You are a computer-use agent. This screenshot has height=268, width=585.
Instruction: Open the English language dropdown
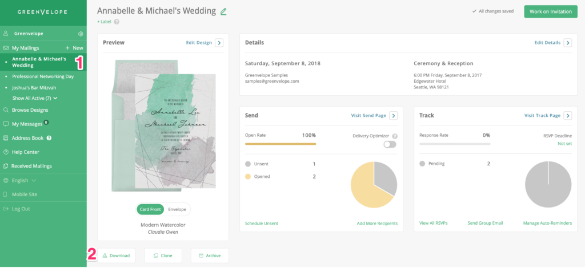point(24,181)
